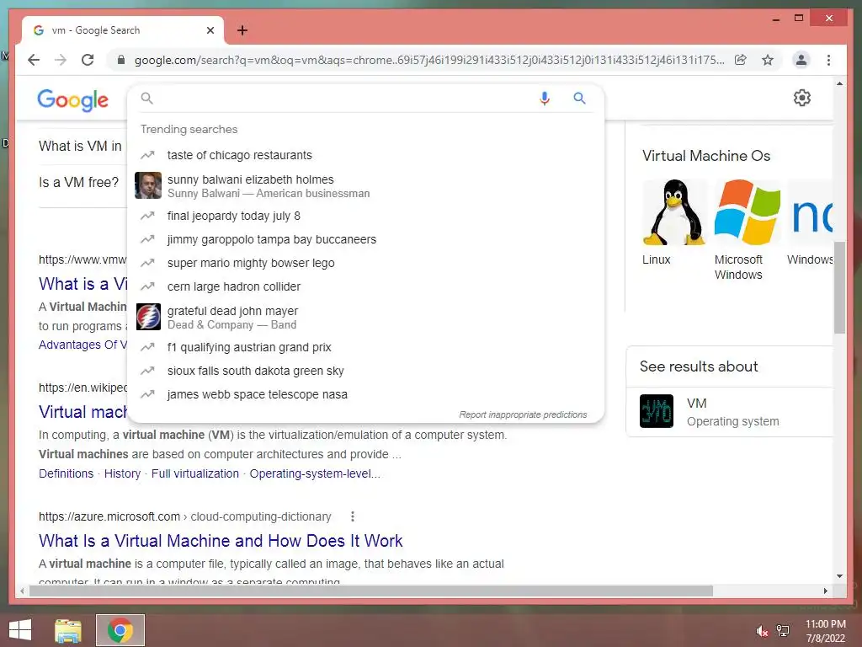Click the scroll down arrow of page
The height and width of the screenshot is (647, 862).
(839, 576)
